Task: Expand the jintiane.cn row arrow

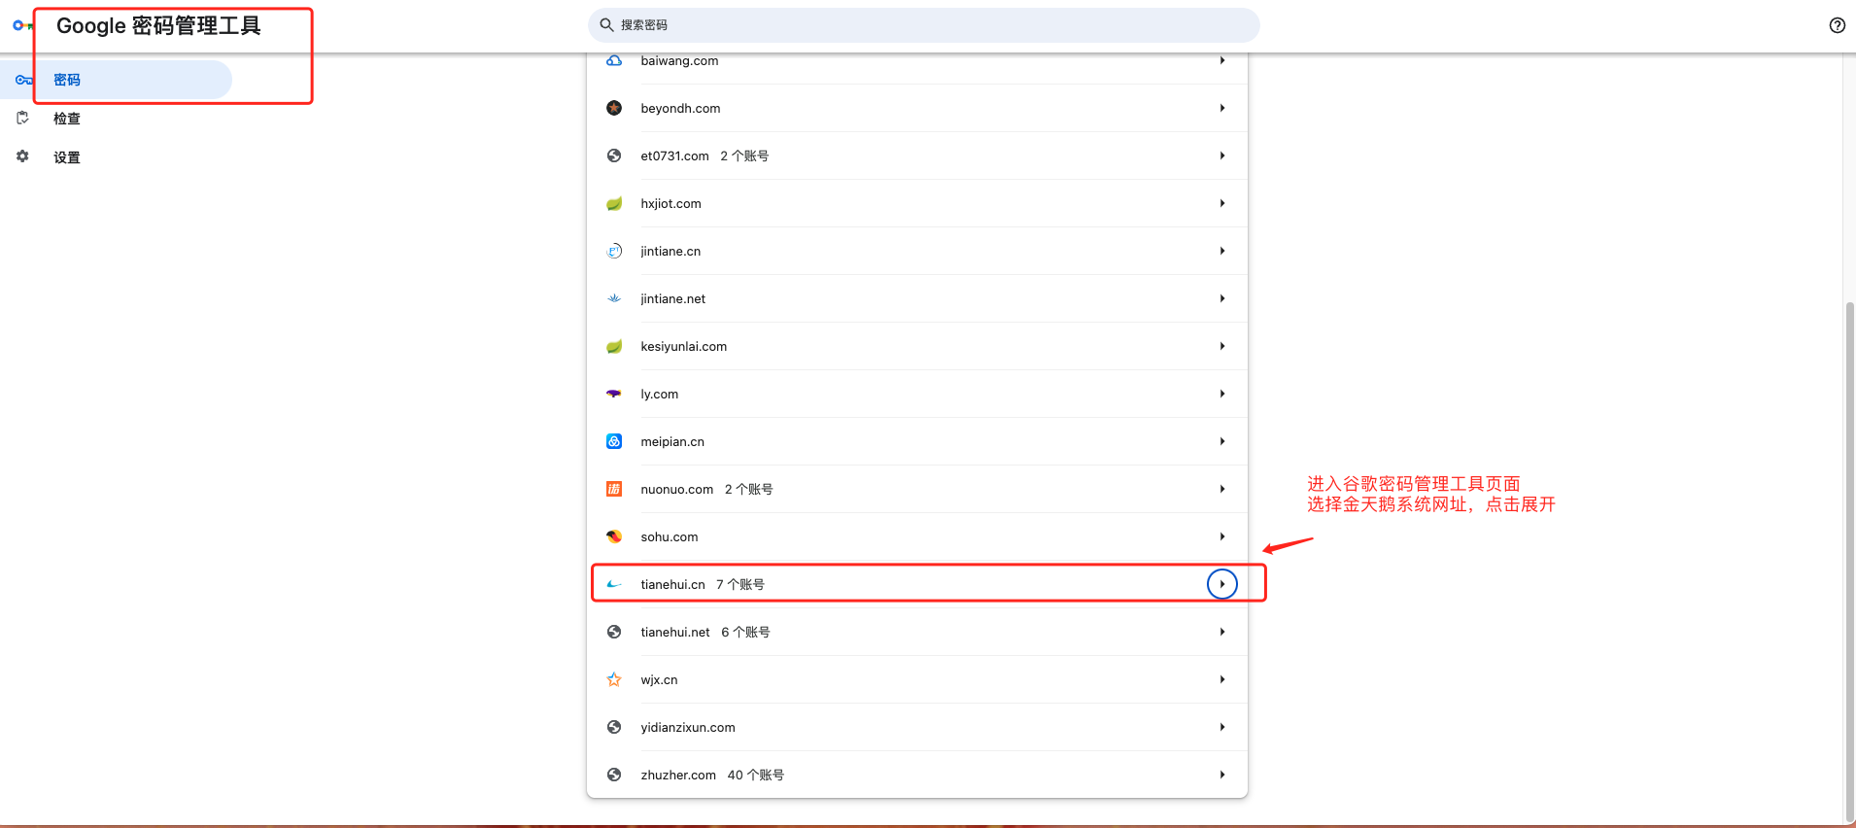Action: (x=1222, y=251)
